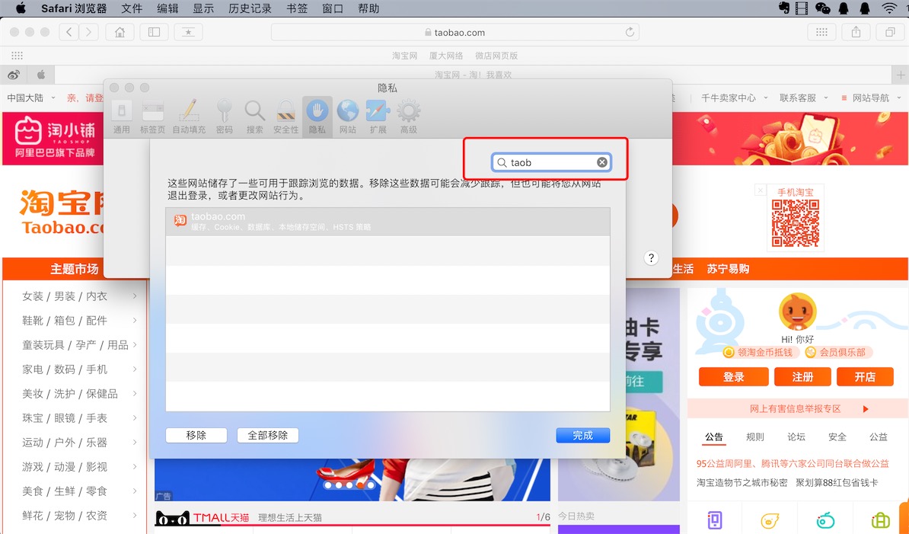Expand 女装 / 男装 / 内衣 category arrow
This screenshot has width=909, height=534.
click(x=135, y=296)
